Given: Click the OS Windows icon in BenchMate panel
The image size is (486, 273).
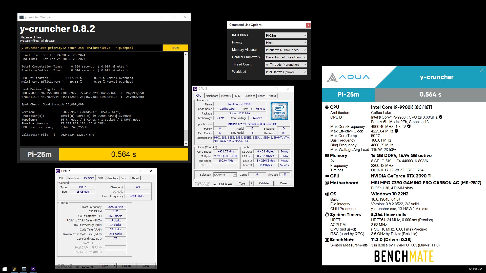Looking at the screenshot, I should point(327,194).
